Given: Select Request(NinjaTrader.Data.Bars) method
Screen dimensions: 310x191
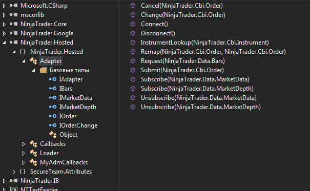Looking at the screenshot, I should coord(183,61).
